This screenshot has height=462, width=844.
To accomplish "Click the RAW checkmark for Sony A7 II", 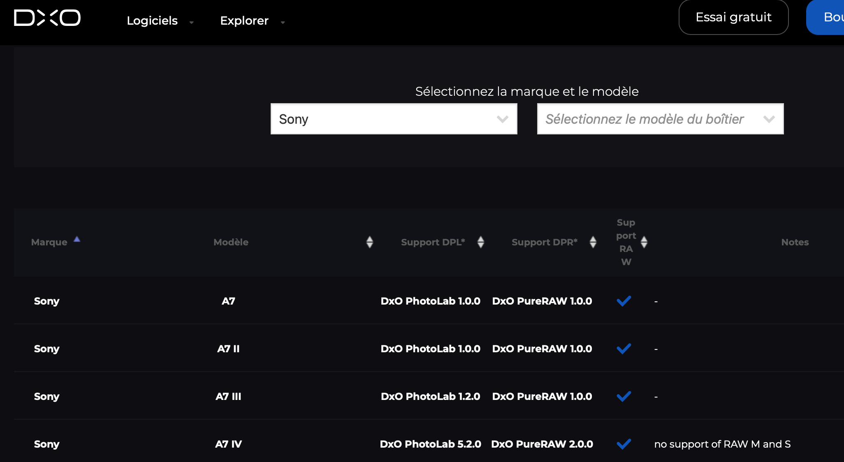I will tap(624, 349).
